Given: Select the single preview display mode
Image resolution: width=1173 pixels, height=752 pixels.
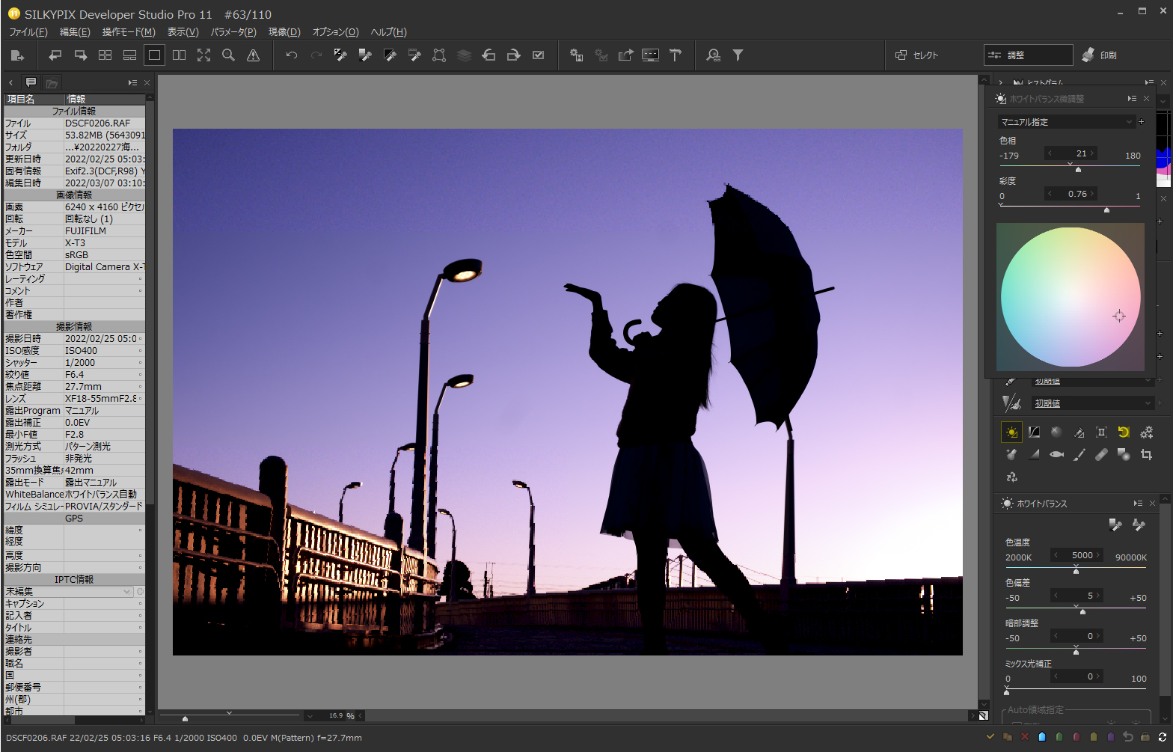Looking at the screenshot, I should [x=154, y=55].
